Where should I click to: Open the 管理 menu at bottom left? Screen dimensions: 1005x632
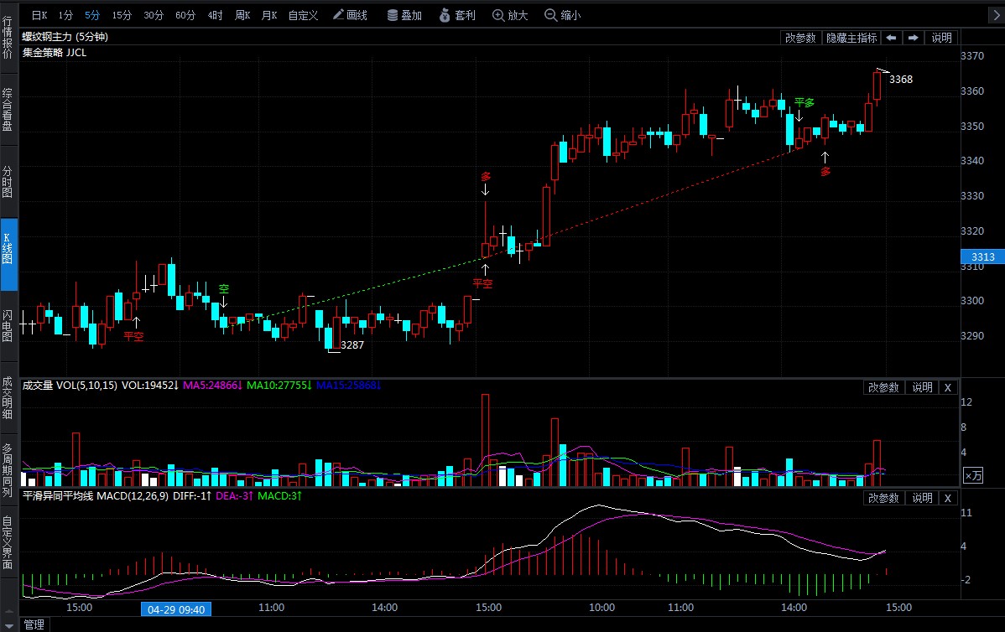point(34,624)
